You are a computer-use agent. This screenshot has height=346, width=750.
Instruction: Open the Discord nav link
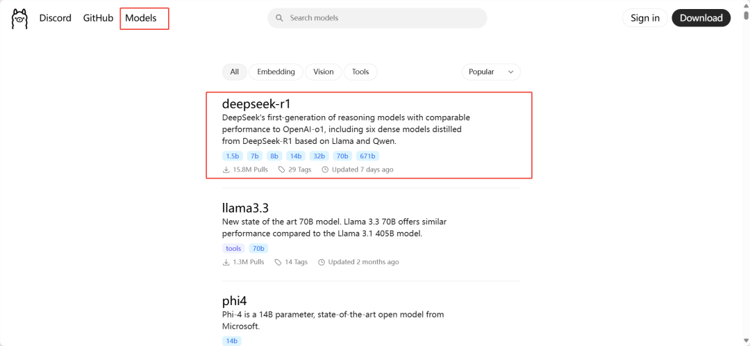point(56,18)
